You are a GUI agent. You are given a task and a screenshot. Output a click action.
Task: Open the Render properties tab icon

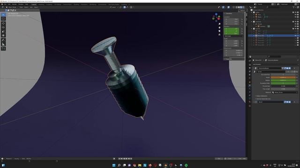tap(250, 64)
